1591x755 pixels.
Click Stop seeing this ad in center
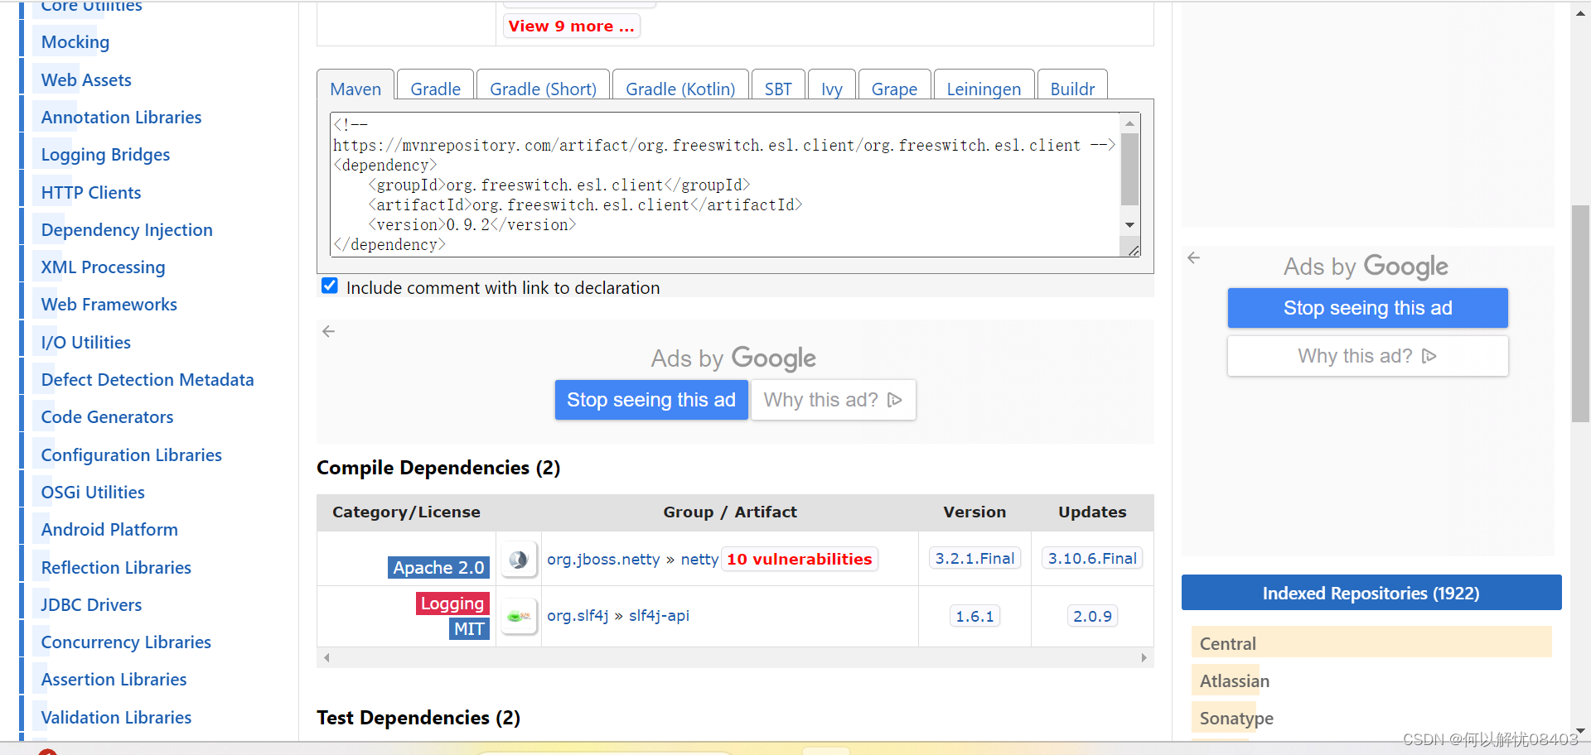pos(651,400)
